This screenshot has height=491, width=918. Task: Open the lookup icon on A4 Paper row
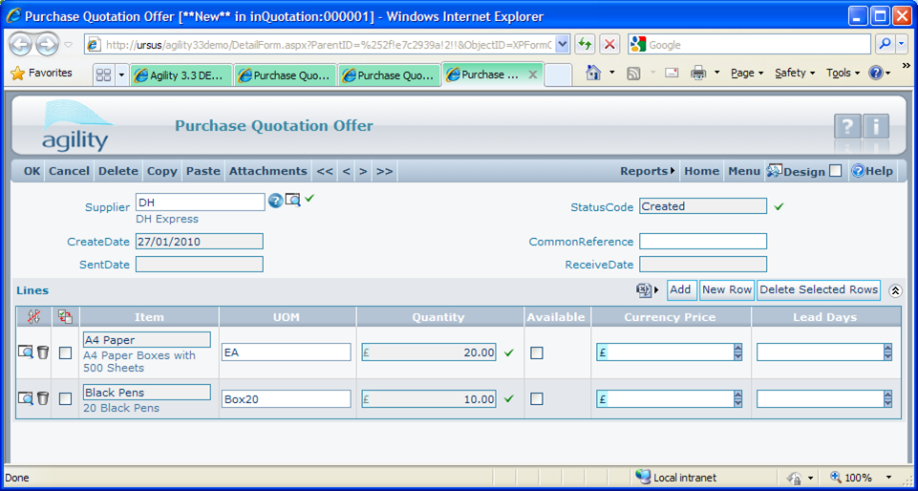pos(26,352)
